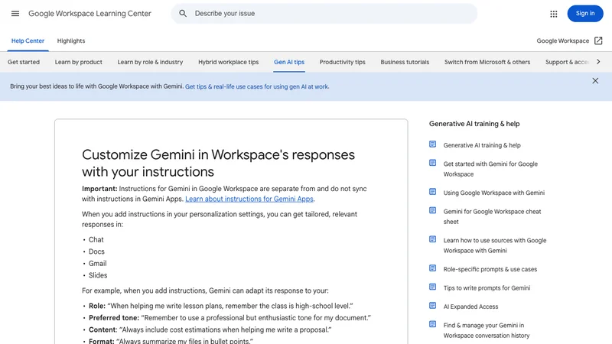Click article icon beside Role-specific prompts
Image resolution: width=612 pixels, height=344 pixels.
(x=432, y=268)
